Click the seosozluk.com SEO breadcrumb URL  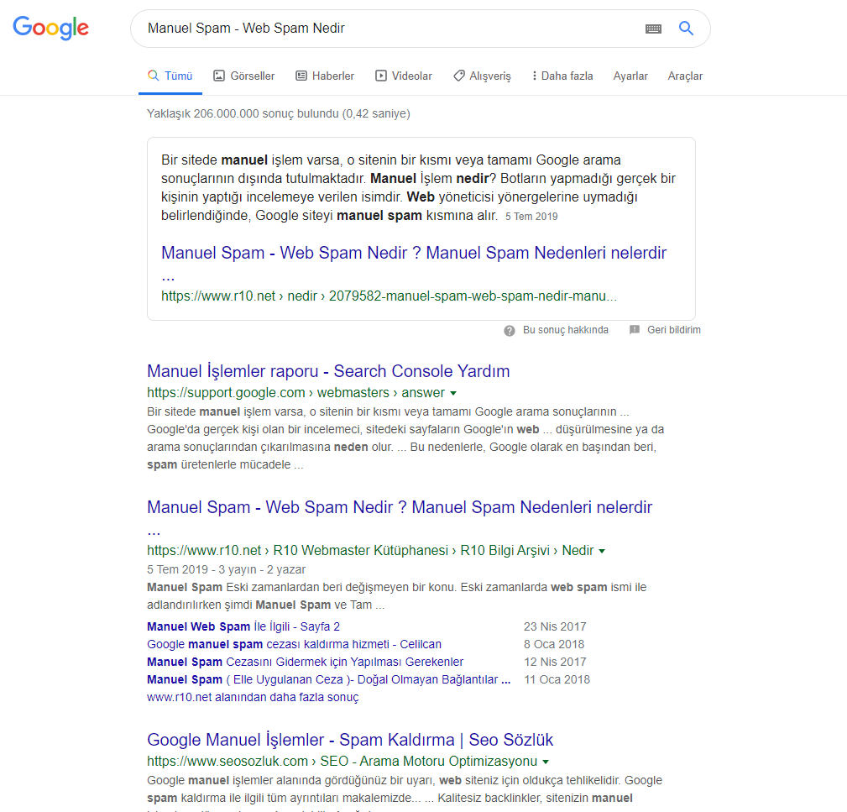coord(342,762)
